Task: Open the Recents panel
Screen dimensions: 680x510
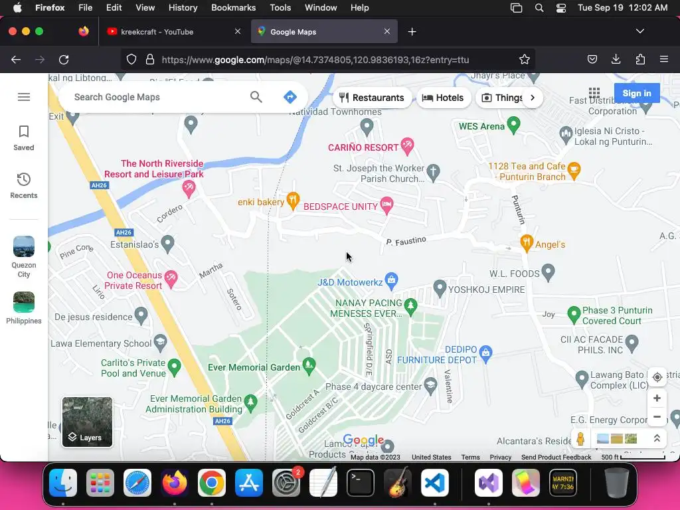Action: (x=24, y=186)
